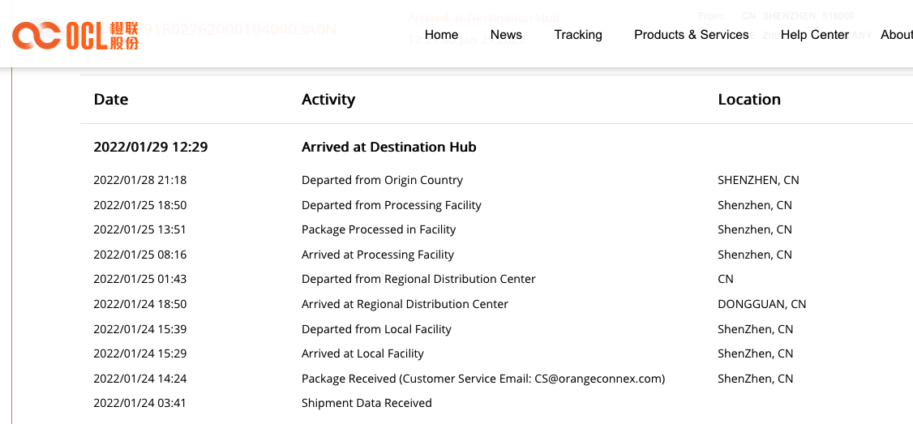Open the Tracking menu item
This screenshot has height=424, width=913.
point(578,35)
